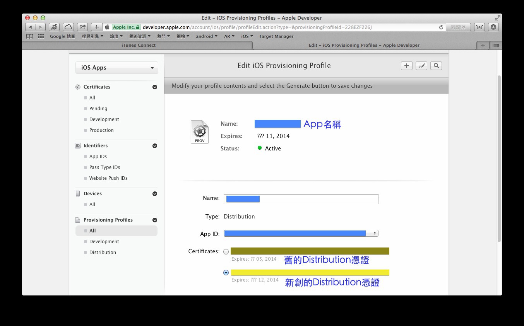
Task: Open the android bookmarks folder
Action: click(x=207, y=36)
